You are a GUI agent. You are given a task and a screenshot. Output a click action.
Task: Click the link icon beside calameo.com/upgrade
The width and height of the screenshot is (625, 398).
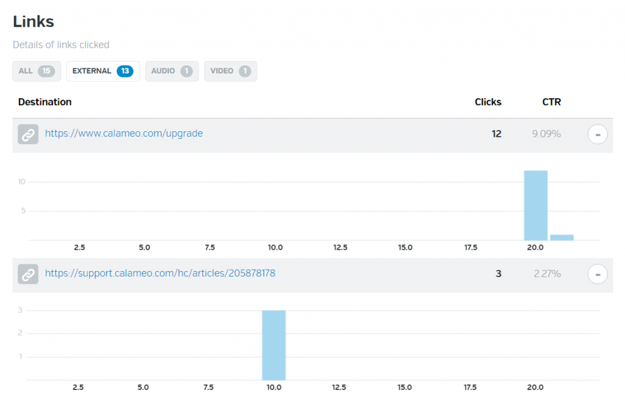28,134
